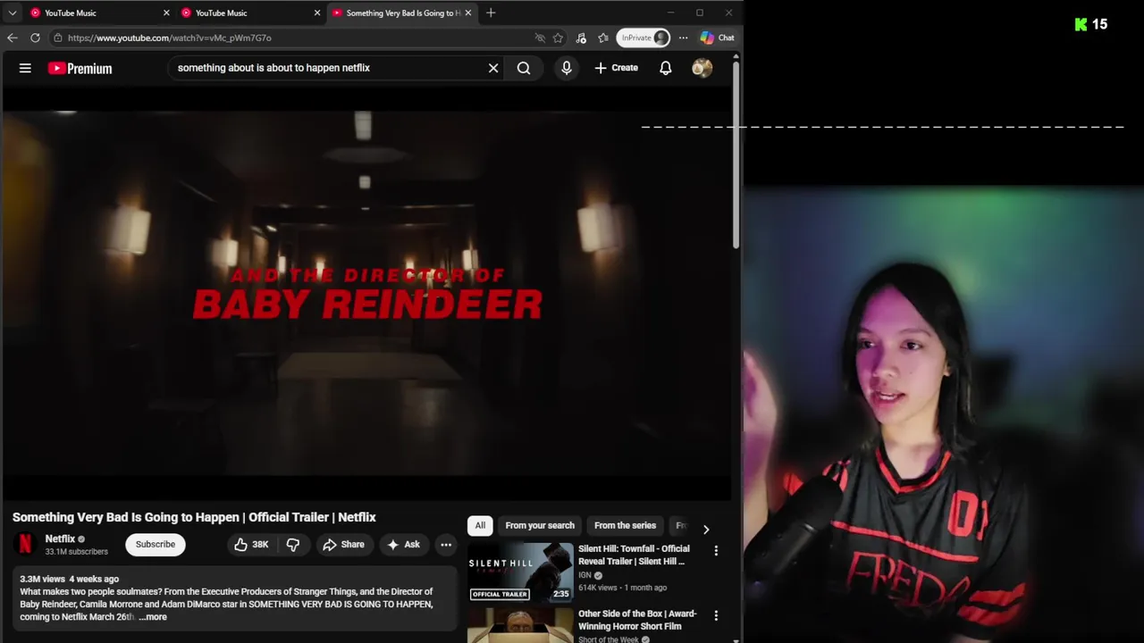Open media control music note icon
The image size is (1144, 643).
[x=581, y=38]
